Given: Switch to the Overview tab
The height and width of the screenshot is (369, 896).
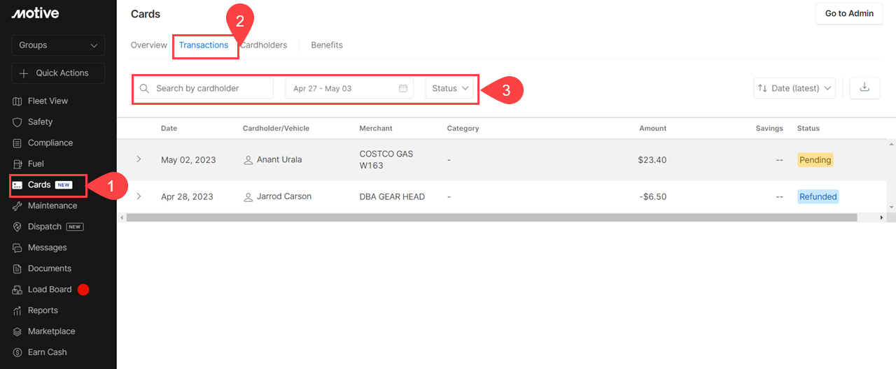Looking at the screenshot, I should point(148,45).
